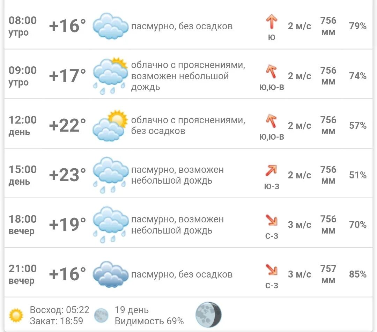Select the 12:00 день time label
Viewport: 377px width, 332px height.
[23, 126]
